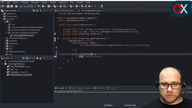Open the Debug configurations dropdown arrow

[x=46, y=6]
